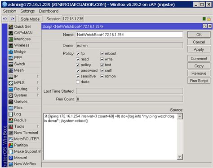Open Radius section icon
213x168 pixels.
(11, 121)
